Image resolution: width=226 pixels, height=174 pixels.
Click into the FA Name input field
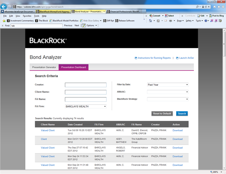tap(86, 99)
